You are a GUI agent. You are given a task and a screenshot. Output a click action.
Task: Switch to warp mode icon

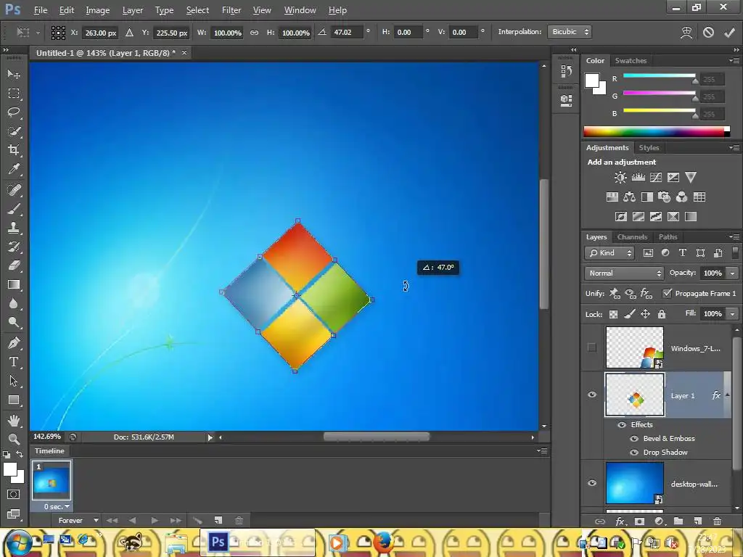pos(686,32)
